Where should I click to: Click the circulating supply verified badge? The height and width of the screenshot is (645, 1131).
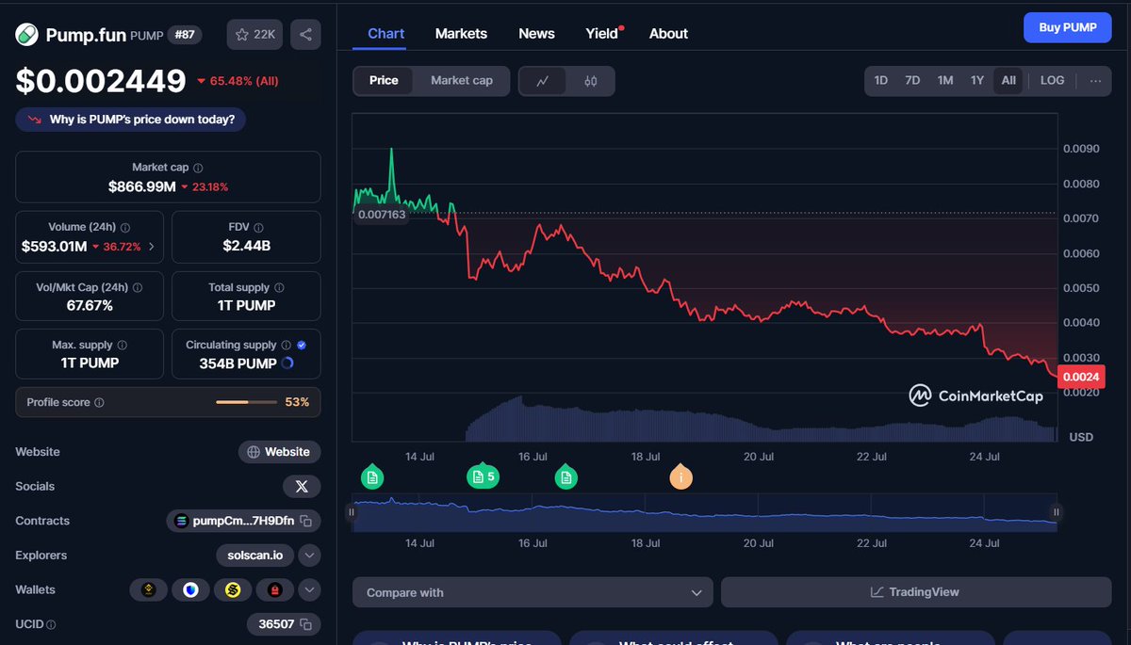pyautogui.click(x=302, y=346)
